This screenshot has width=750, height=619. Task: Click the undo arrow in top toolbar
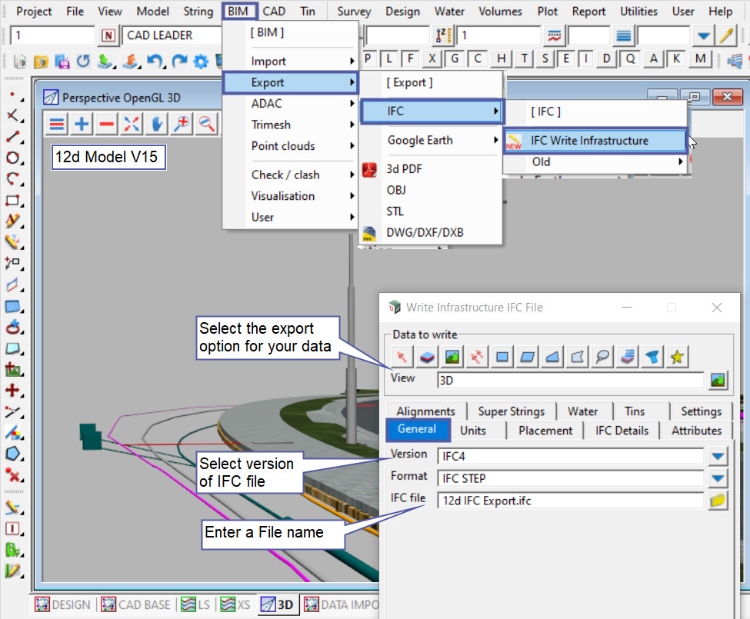coord(155,61)
